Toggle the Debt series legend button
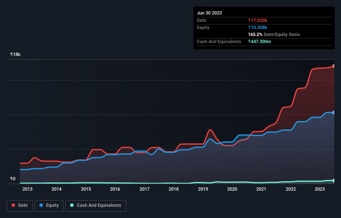The width and height of the screenshot is (341, 218). pyautogui.click(x=20, y=206)
